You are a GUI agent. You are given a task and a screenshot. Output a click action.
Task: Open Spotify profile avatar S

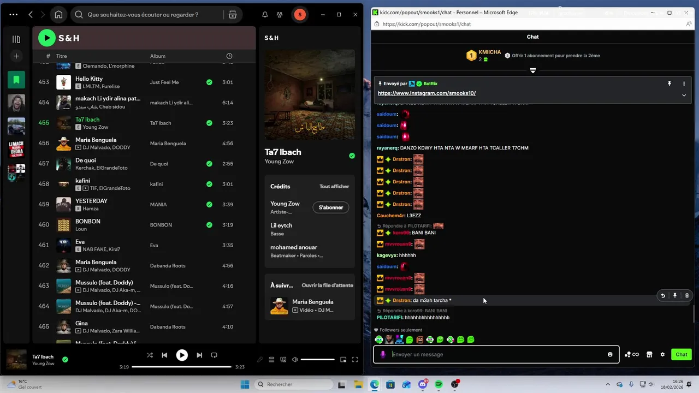[299, 15]
